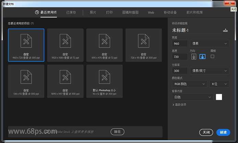This screenshot has width=238, height=143.
Task: Select landscape orientation icon
Action: point(202,56)
